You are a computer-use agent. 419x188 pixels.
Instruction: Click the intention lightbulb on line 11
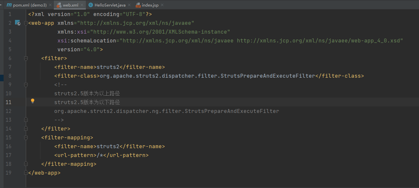tap(33, 101)
